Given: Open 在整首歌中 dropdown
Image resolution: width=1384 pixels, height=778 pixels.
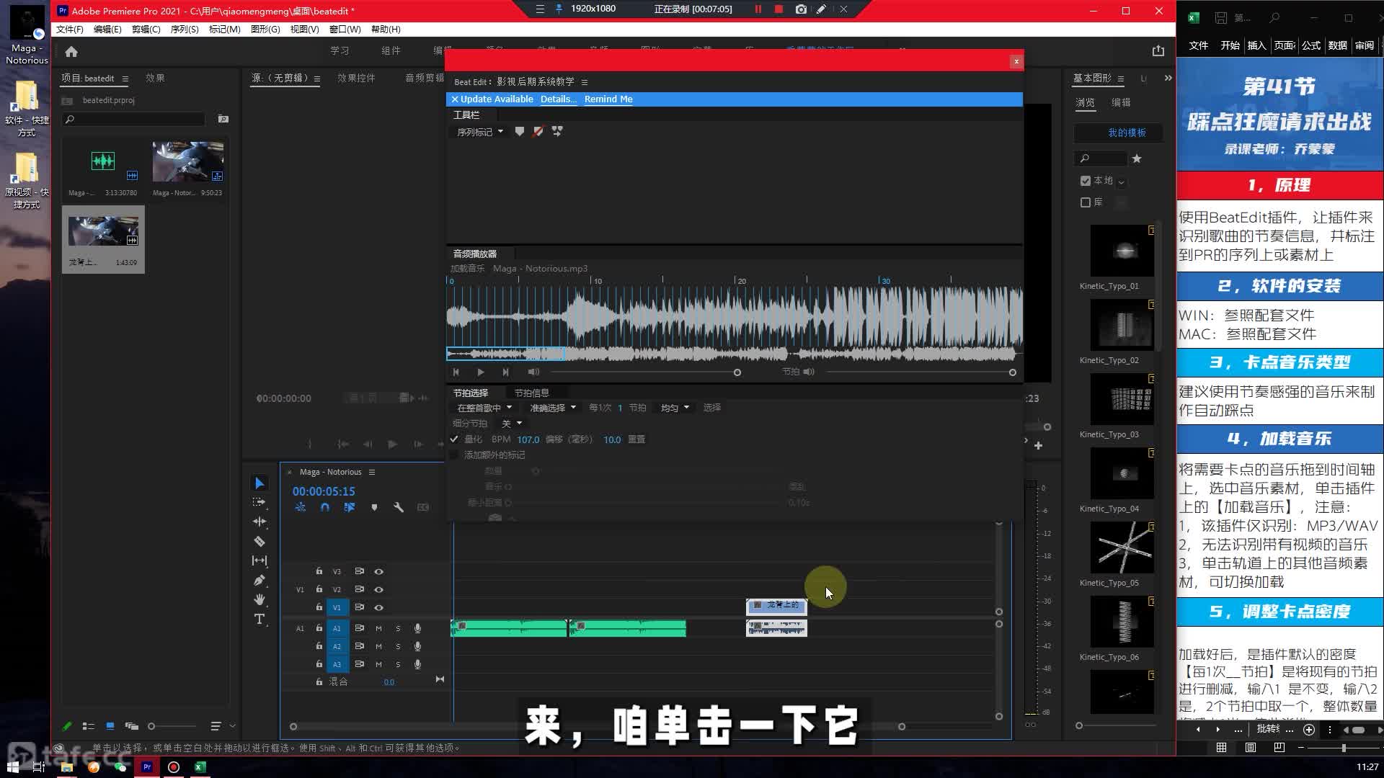Looking at the screenshot, I should click(484, 408).
